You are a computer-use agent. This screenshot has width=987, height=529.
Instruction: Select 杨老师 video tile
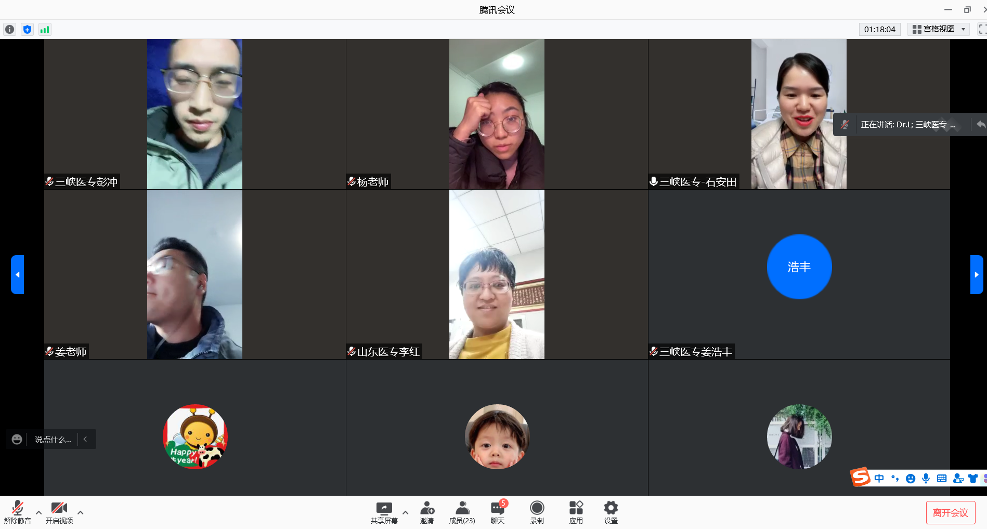pos(497,114)
